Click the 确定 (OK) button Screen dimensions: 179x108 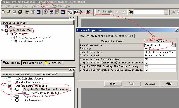pyautogui.click(x=113, y=84)
